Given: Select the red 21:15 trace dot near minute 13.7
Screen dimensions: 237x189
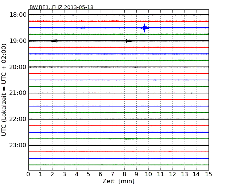Looking at the screenshot, I should click(193, 100).
